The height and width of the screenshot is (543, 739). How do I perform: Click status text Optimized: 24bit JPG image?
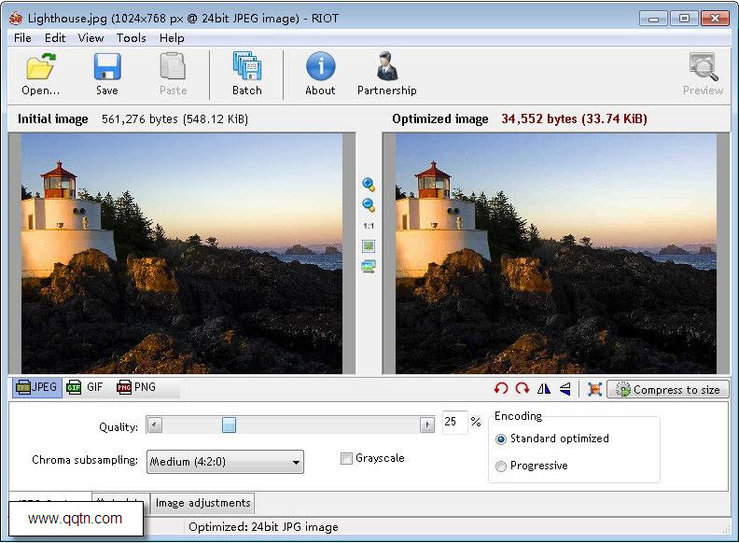point(263,527)
